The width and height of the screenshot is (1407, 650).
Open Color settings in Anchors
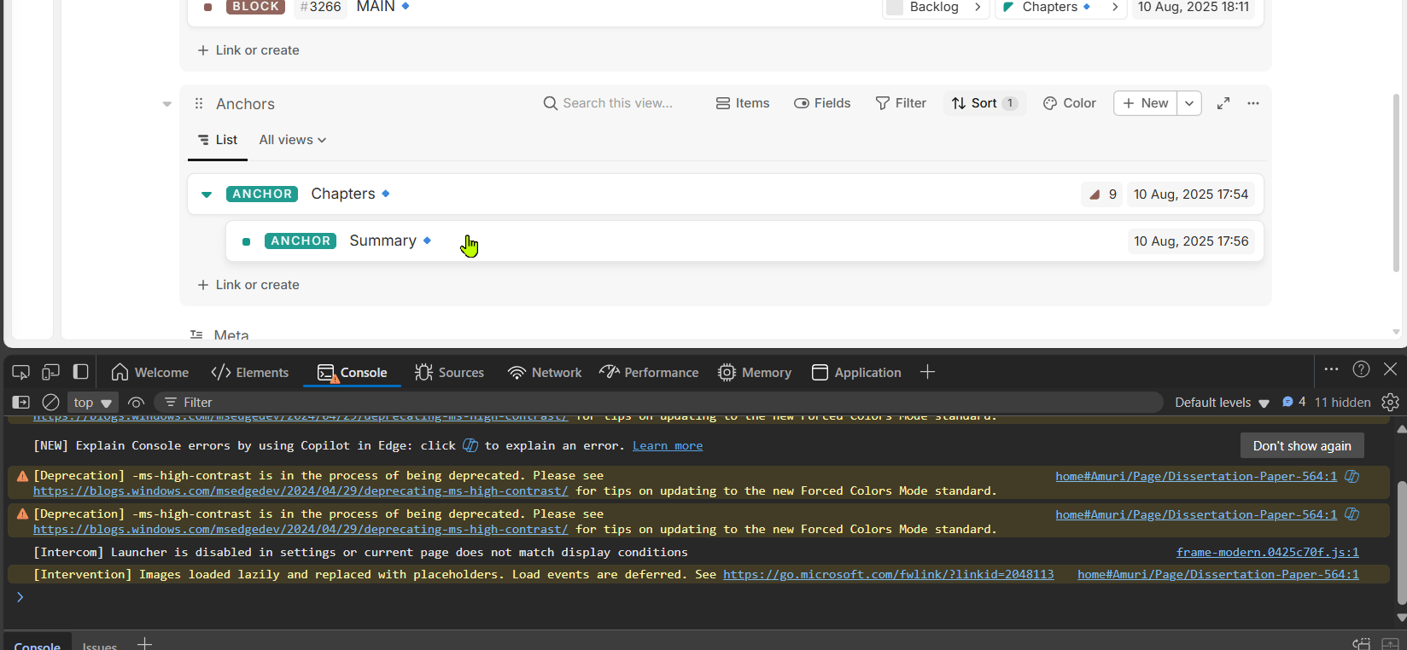click(x=1070, y=103)
